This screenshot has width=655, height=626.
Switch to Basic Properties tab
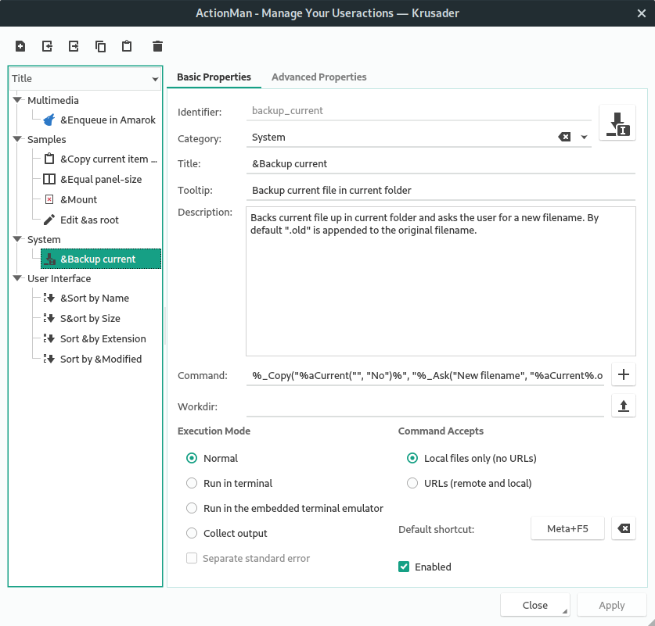tap(214, 77)
